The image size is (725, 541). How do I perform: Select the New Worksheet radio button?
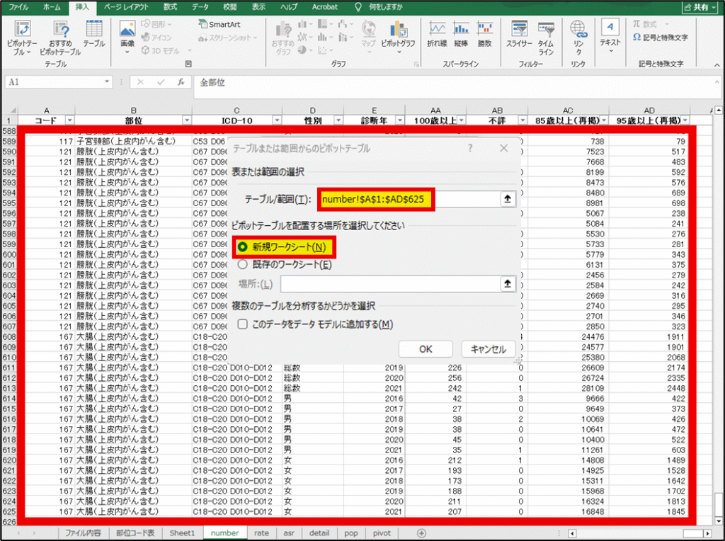(243, 247)
